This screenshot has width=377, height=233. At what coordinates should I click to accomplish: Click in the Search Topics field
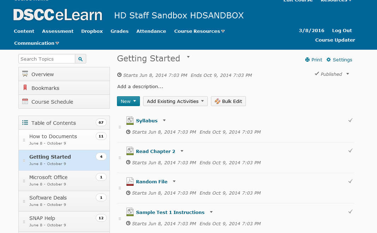pos(47,59)
